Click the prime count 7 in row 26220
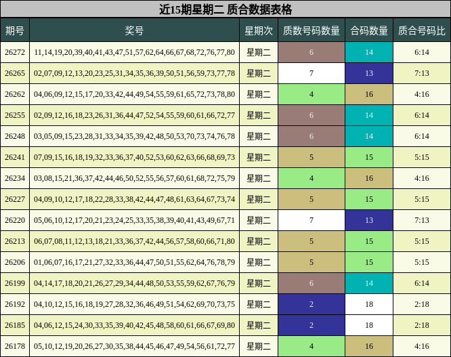The height and width of the screenshot is (357, 451). point(312,220)
